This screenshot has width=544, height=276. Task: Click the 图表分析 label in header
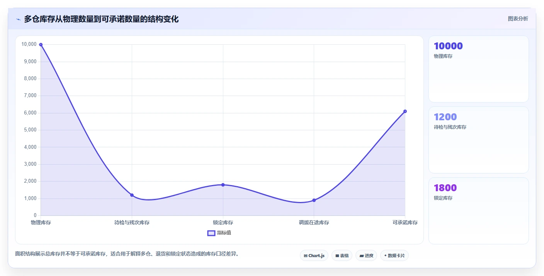coord(518,19)
